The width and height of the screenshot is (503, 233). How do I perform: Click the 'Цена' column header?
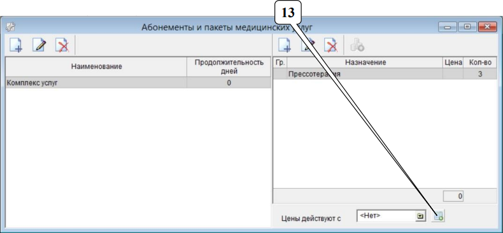point(453,62)
